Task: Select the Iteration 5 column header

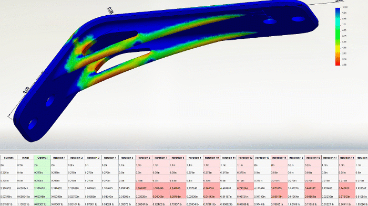Action: [127, 158]
